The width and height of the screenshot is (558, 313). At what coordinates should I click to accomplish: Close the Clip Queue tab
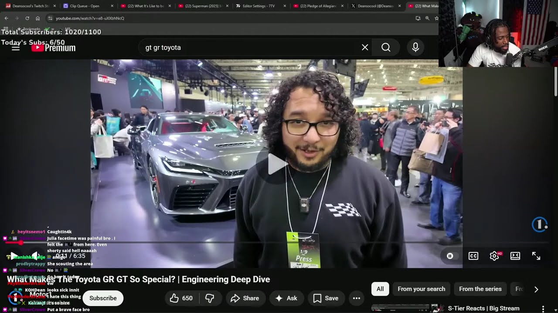112,6
